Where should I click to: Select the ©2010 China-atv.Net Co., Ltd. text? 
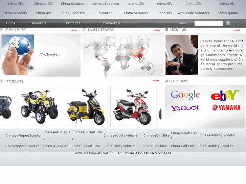tap(98, 153)
